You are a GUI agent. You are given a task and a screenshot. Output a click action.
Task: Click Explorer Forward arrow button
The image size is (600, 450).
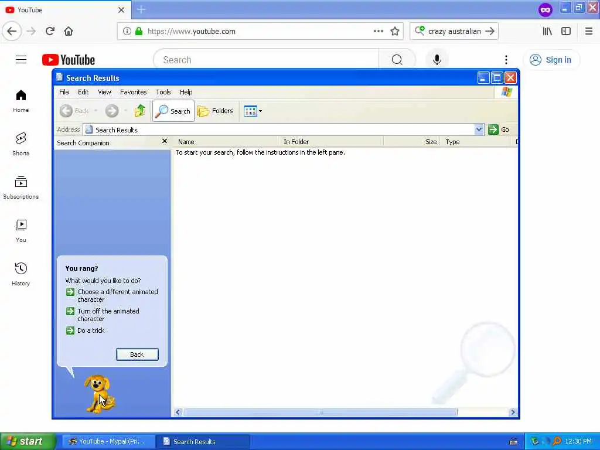pyautogui.click(x=112, y=111)
